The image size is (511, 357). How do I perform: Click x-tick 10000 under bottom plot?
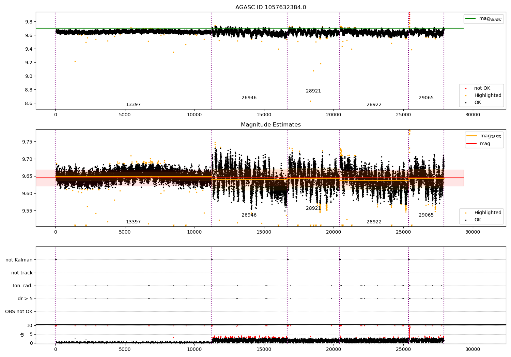pos(195,349)
